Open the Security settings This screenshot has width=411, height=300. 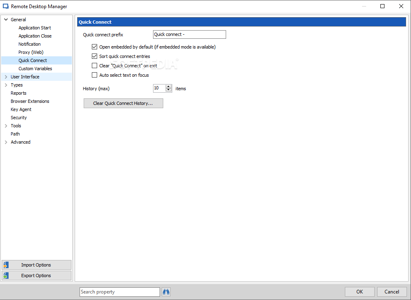tap(19, 118)
